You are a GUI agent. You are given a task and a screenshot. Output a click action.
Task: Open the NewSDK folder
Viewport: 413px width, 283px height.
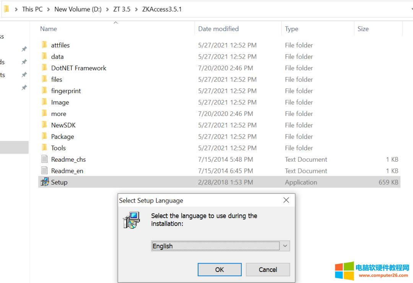pos(63,125)
